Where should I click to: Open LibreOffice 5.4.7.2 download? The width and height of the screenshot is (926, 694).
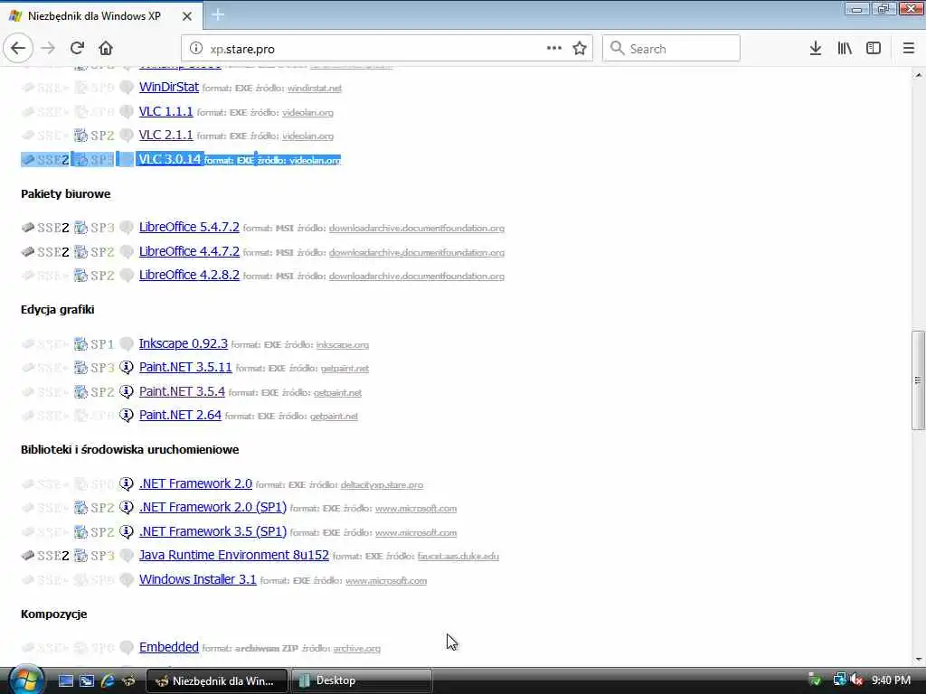[x=189, y=227]
